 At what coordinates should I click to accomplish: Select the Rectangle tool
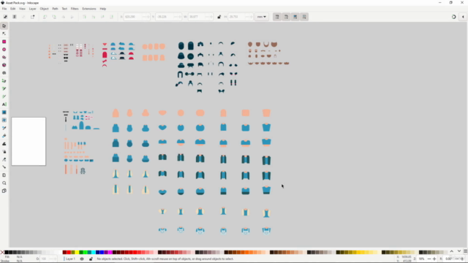pyautogui.click(x=4, y=42)
